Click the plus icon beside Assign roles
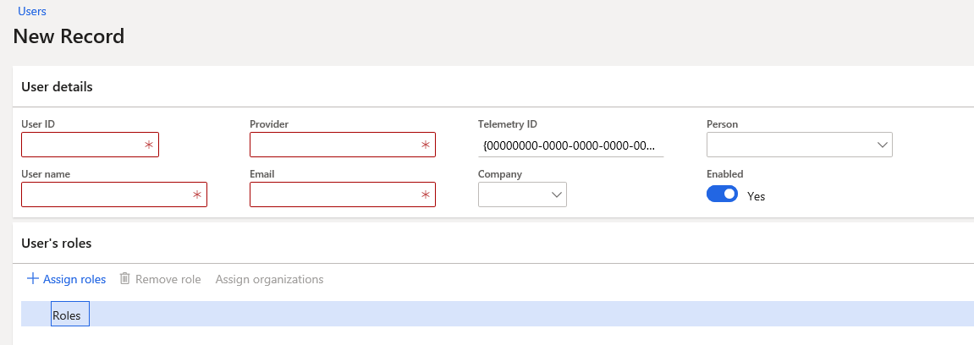 [33, 279]
